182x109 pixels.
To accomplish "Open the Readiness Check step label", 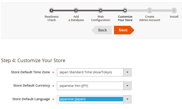I will 51,18.
